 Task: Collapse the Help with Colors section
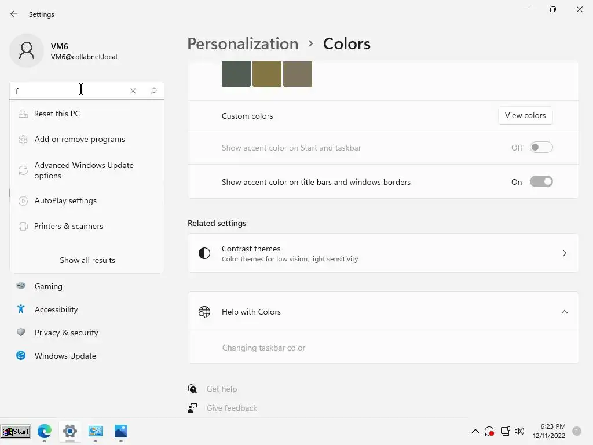coord(564,312)
